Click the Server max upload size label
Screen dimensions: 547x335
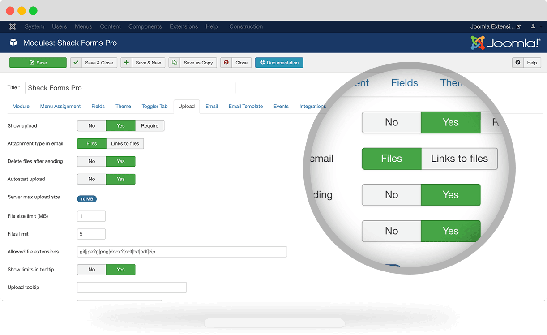(34, 197)
